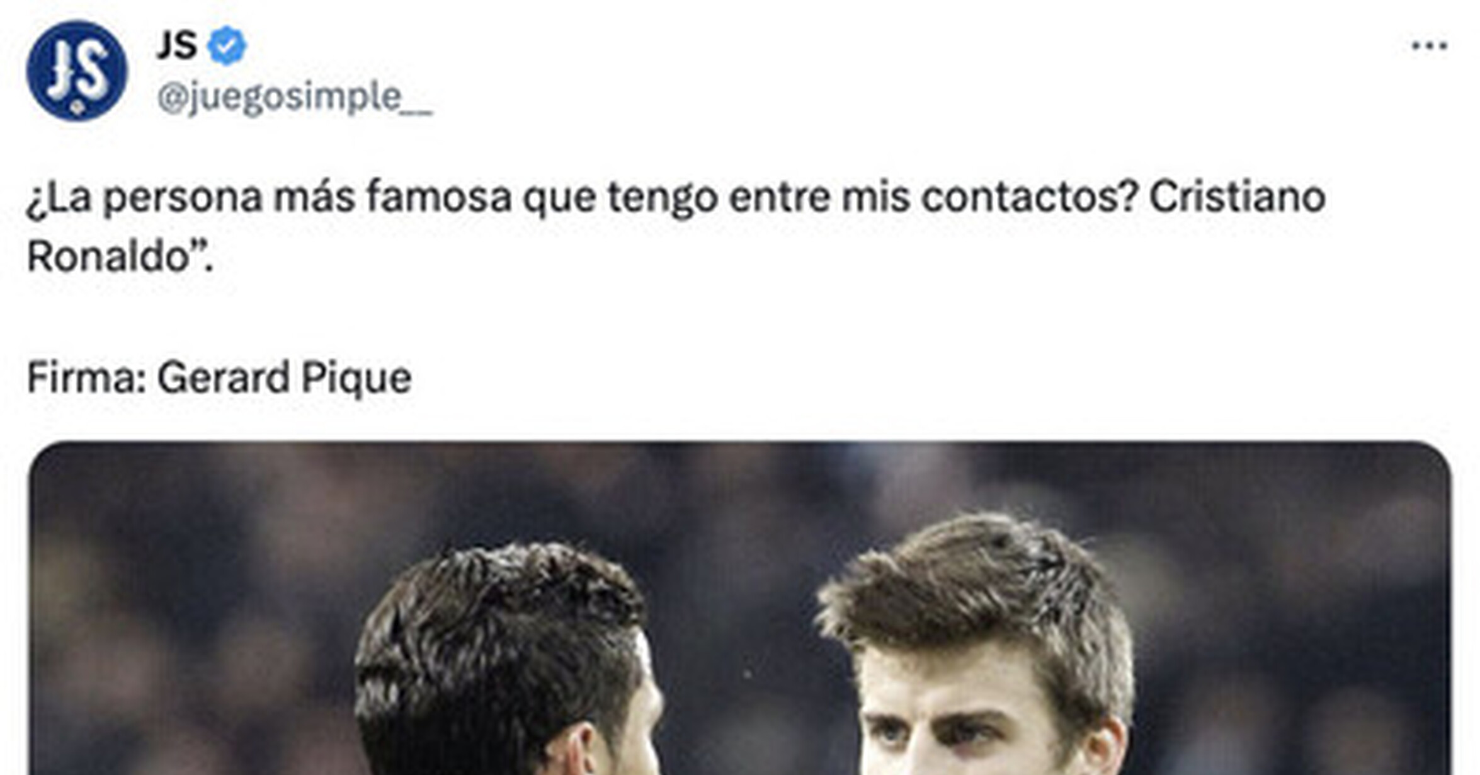Viewport: 1480px width, 775px height.
Task: Open the embedded tweet photo
Action: [x=739, y=608]
